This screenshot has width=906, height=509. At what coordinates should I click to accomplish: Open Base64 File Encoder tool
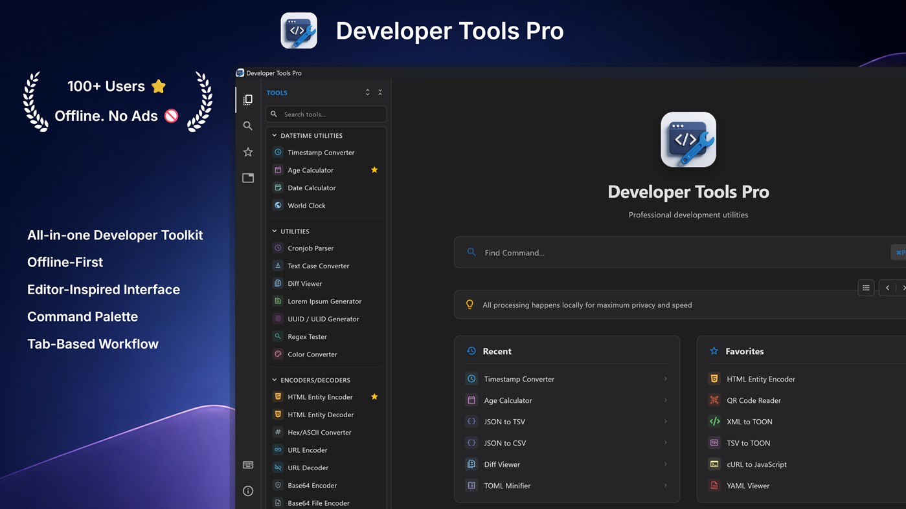tap(326, 503)
